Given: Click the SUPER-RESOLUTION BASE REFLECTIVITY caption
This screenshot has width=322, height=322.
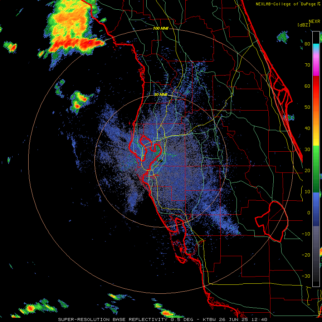Looking at the screenshot, I should pos(113,319).
